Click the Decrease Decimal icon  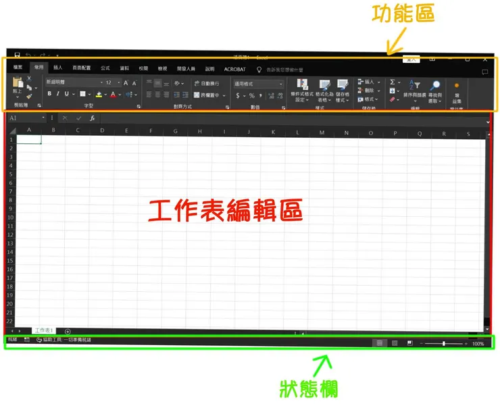280,96
